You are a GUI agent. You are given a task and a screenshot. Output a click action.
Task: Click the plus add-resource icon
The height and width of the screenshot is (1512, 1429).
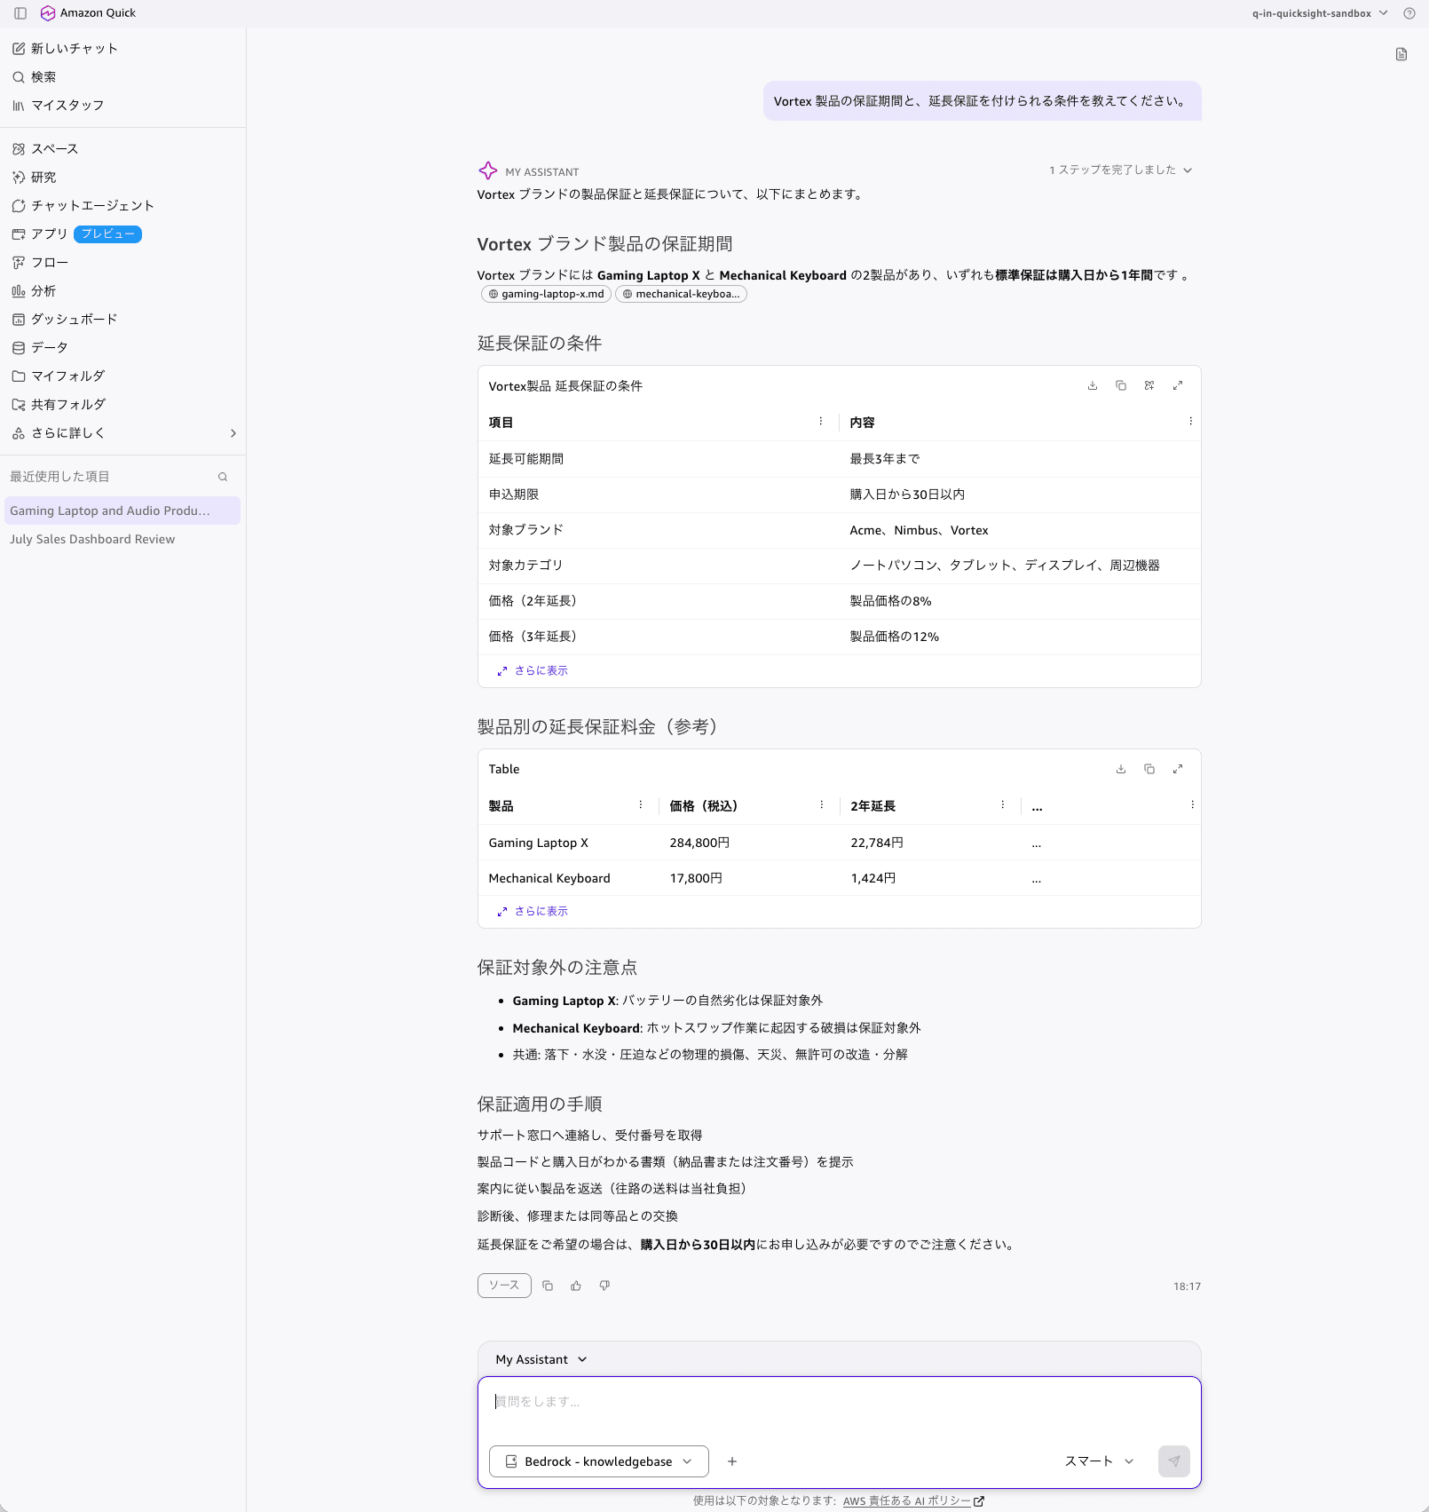click(x=732, y=1461)
